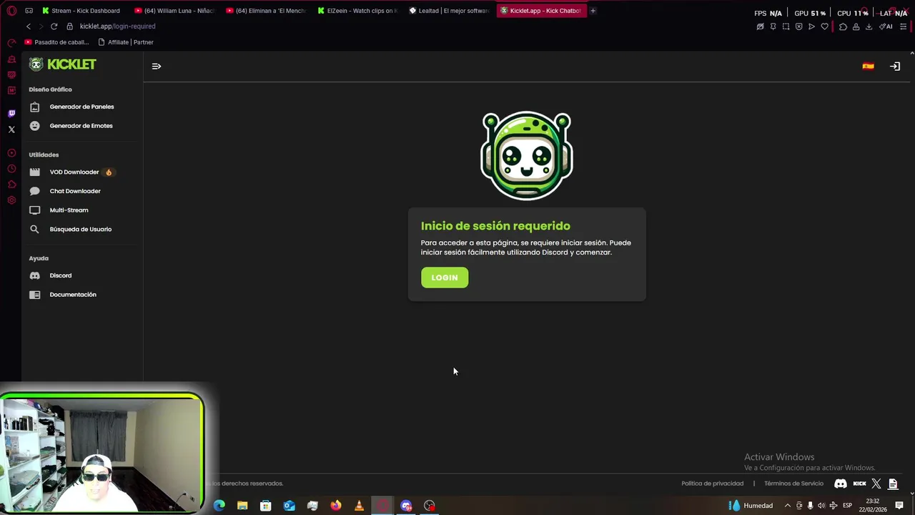Image resolution: width=915 pixels, height=515 pixels.
Task: Click the taskbar volume icon
Action: (x=821, y=506)
